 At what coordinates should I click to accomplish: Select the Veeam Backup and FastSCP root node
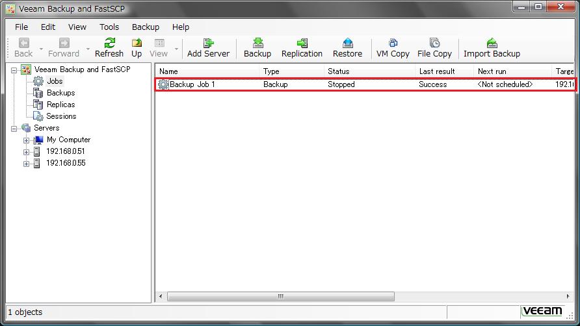click(x=82, y=69)
